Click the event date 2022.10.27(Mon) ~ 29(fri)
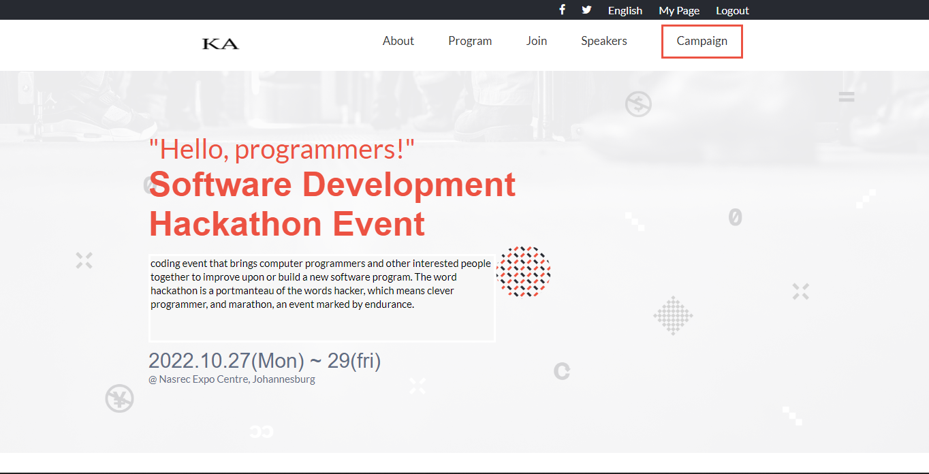The width and height of the screenshot is (929, 474). click(265, 360)
